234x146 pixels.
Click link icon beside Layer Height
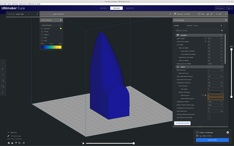coord(205,39)
